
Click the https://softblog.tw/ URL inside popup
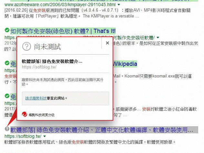point(39,67)
